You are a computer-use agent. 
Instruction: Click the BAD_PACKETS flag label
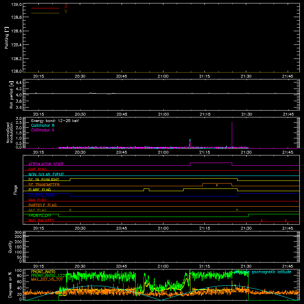point(41,220)
